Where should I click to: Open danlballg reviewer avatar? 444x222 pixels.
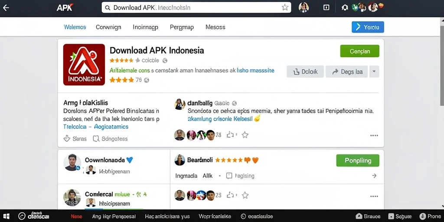(180, 104)
